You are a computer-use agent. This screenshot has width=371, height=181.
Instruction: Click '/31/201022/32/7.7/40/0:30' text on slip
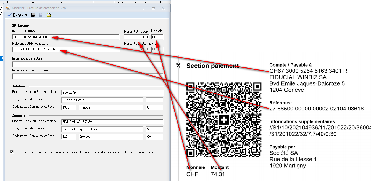click(303, 134)
